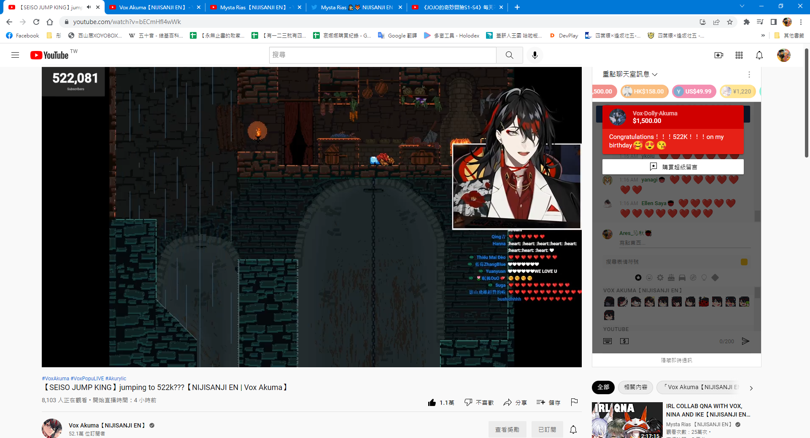Viewport: 810px width, 438px height.
Task: Show more bookmarks via the double chevron
Action: coord(763,36)
